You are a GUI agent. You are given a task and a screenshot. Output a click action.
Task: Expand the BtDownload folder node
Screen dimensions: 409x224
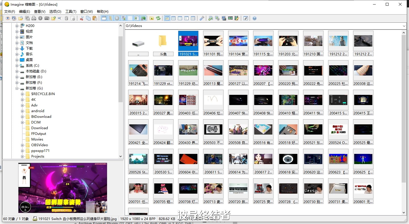pyautogui.click(x=22, y=117)
